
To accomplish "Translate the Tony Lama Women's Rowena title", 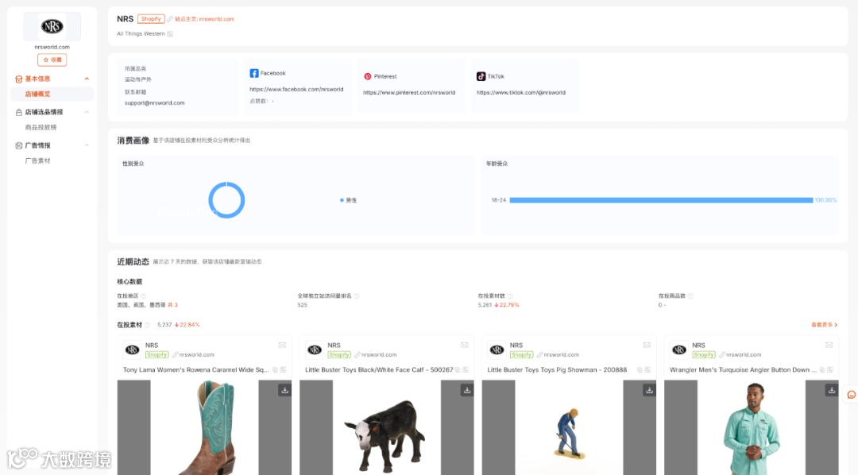I will point(283,370).
